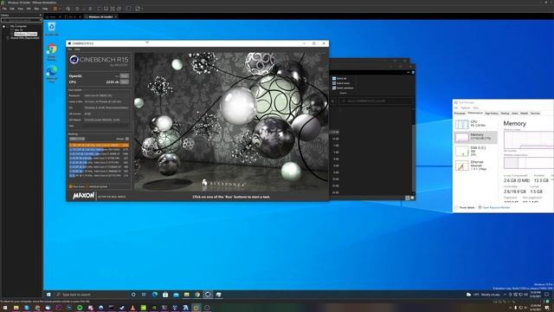Click the Explorer search box

[x=376, y=101]
